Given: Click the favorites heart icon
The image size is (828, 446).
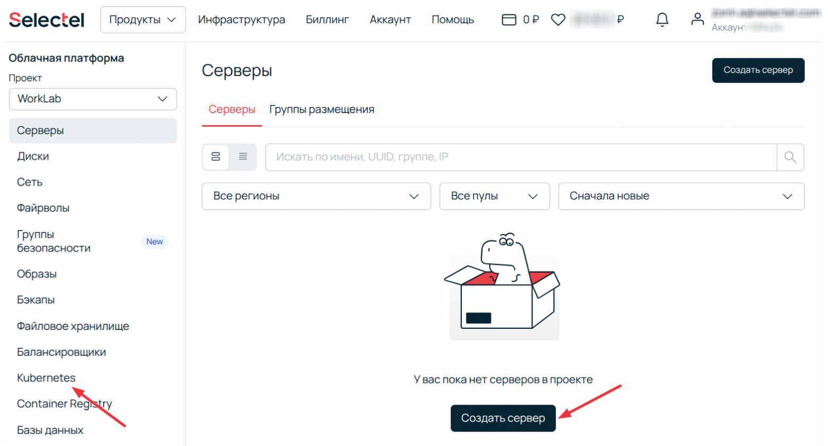Looking at the screenshot, I should pyautogui.click(x=558, y=19).
